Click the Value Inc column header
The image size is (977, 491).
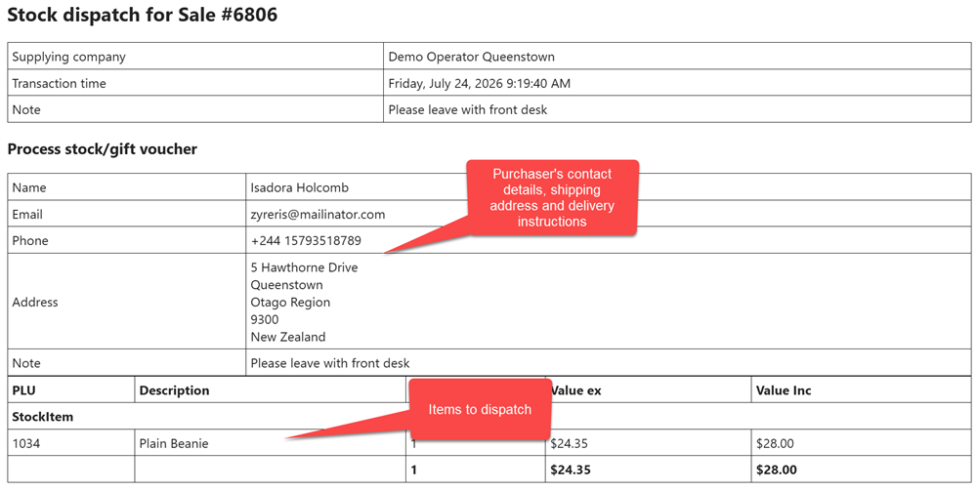[x=784, y=390]
